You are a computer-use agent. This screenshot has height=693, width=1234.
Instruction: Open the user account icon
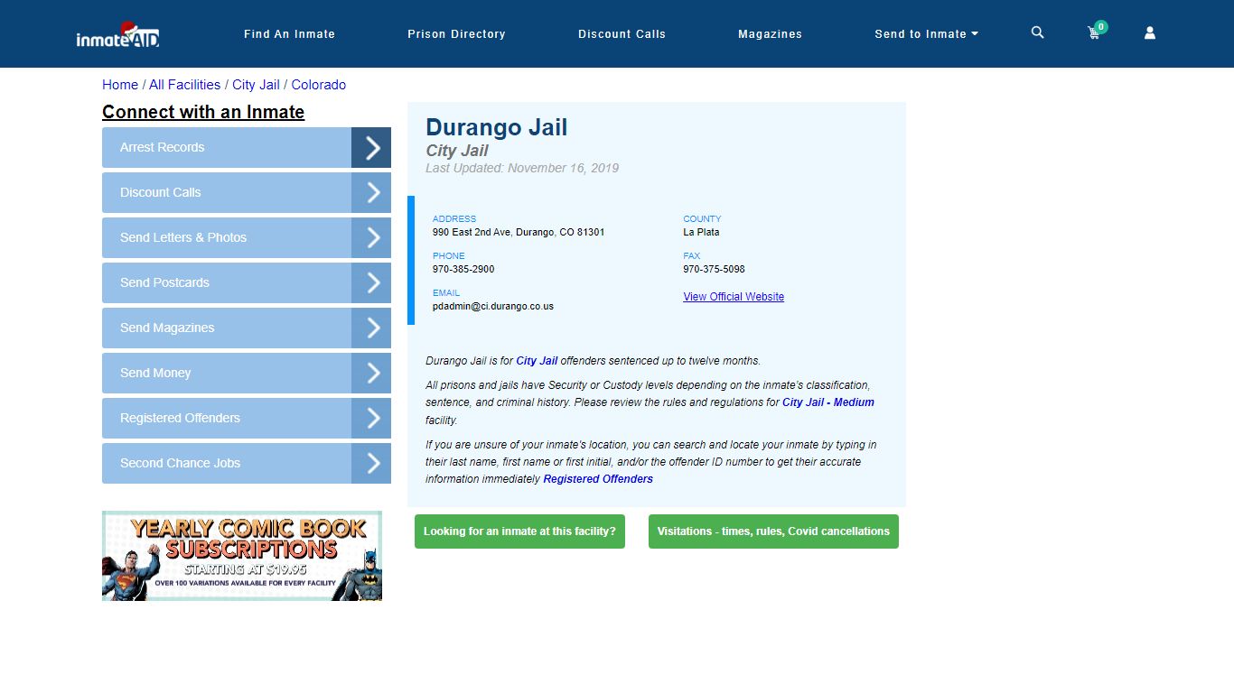point(1150,32)
